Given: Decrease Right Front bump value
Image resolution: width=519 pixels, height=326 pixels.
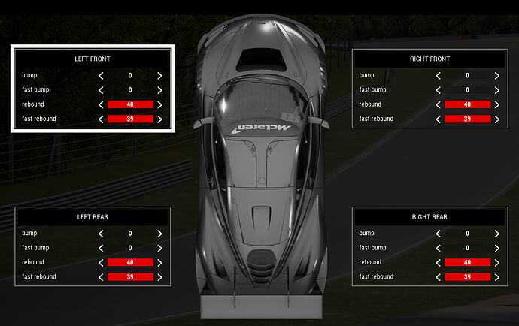Looking at the screenshot, I should click(439, 76).
